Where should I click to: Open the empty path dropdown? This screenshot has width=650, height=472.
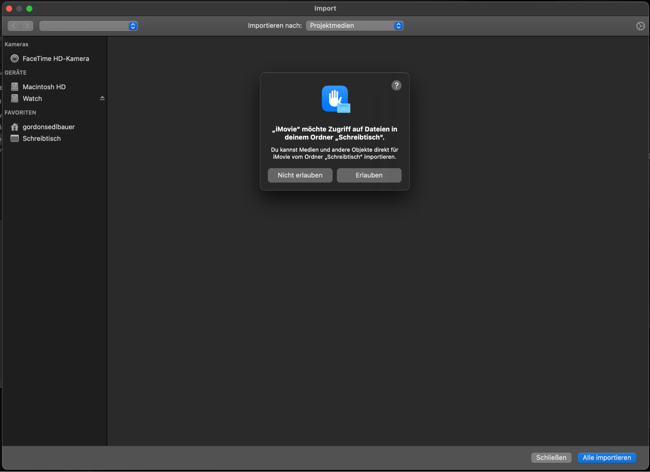[88, 26]
